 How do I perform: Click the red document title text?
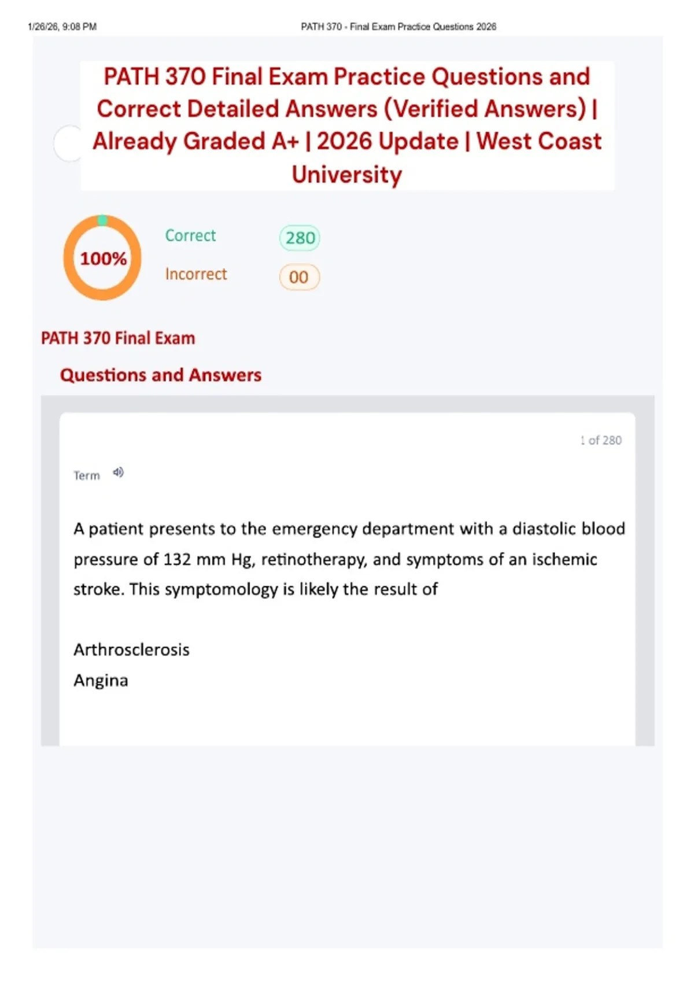point(347,109)
